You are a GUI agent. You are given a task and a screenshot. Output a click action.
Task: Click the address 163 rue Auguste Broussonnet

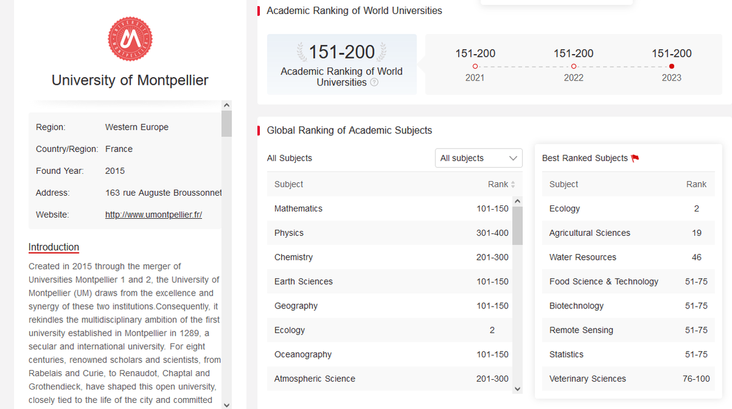pyautogui.click(x=163, y=193)
